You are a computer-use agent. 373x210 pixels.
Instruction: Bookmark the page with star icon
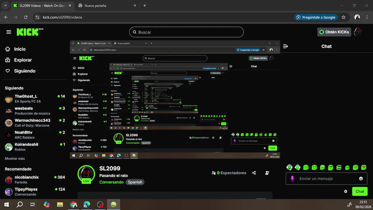coord(344,17)
